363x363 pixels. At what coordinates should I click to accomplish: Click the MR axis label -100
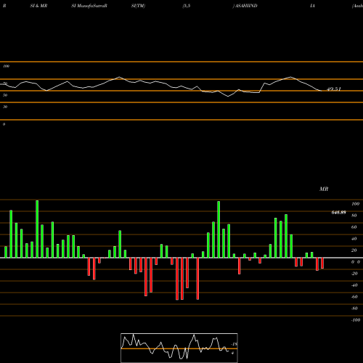[x=356, y=320]
